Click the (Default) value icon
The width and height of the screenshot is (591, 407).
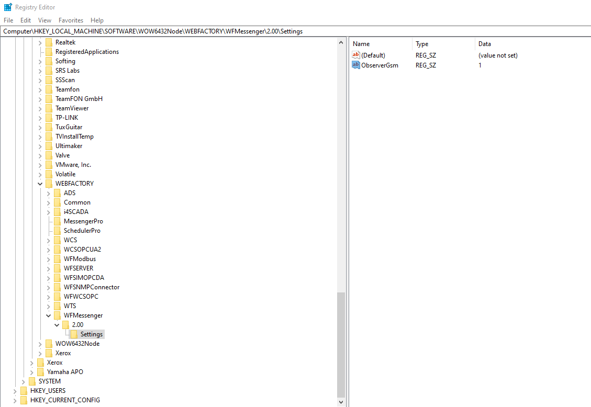coord(355,55)
